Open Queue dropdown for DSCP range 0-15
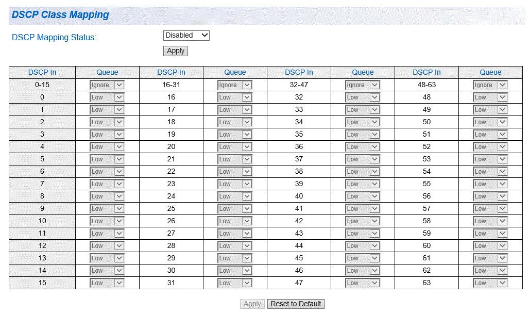The width and height of the screenshot is (529, 314). point(107,85)
